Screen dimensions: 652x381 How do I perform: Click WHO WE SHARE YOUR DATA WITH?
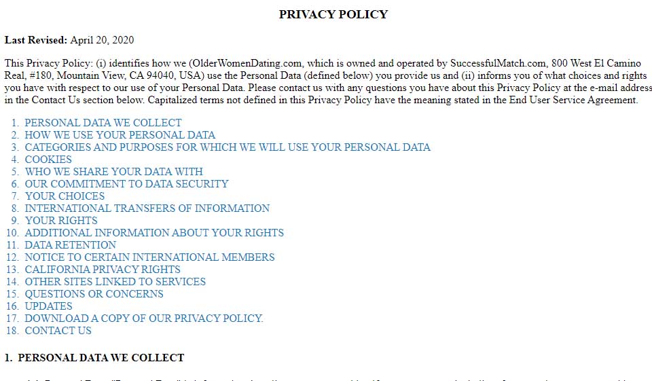tap(113, 172)
